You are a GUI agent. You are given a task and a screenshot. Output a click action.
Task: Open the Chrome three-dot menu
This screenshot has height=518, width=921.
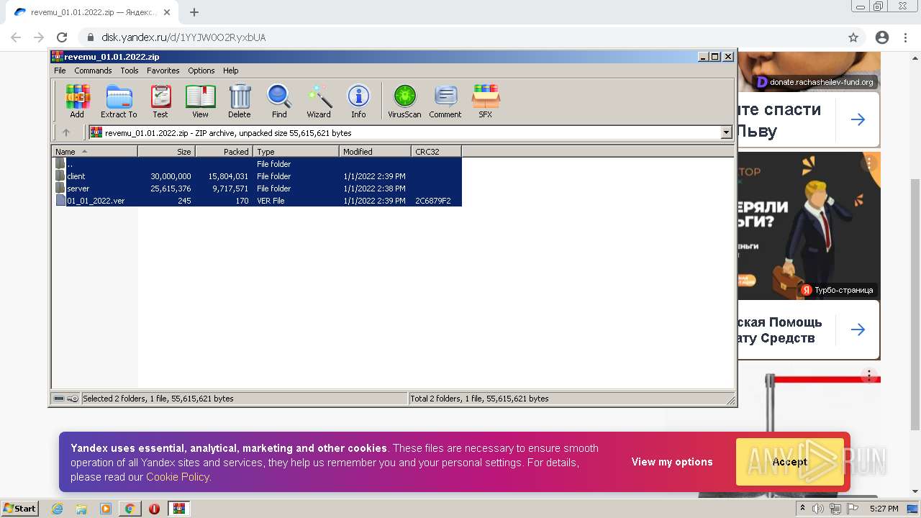point(905,37)
